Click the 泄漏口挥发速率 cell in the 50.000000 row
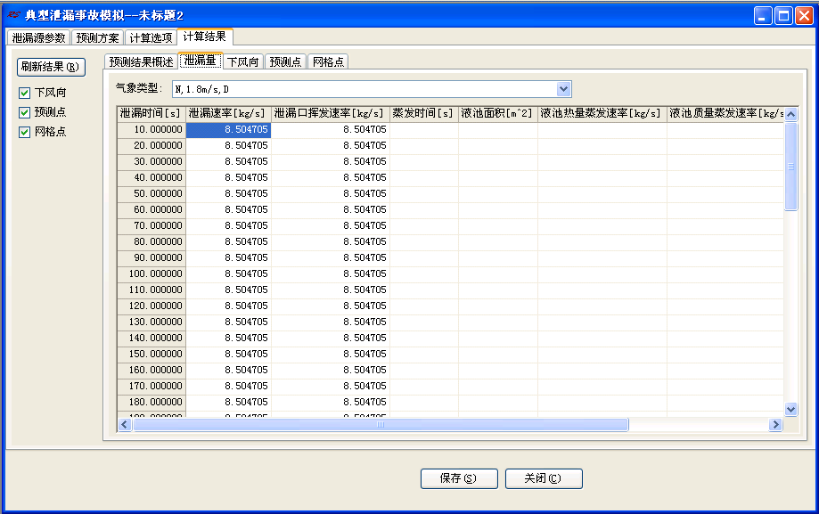 pos(331,194)
